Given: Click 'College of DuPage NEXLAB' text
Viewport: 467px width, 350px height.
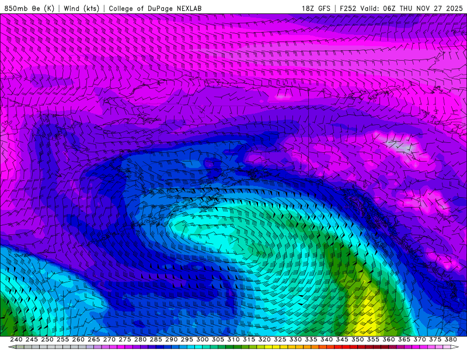Looking at the screenshot, I should [x=155, y=8].
